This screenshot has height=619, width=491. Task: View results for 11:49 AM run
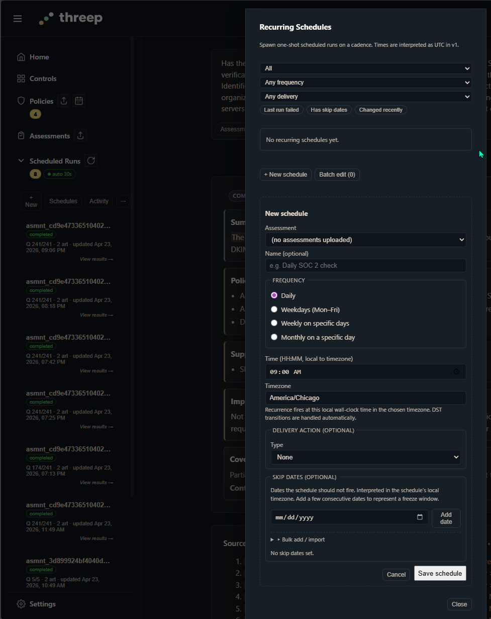[x=96, y=538]
